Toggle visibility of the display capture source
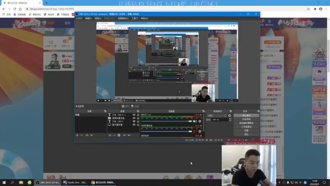Screen dimensions: 330x186 tap(134, 125)
